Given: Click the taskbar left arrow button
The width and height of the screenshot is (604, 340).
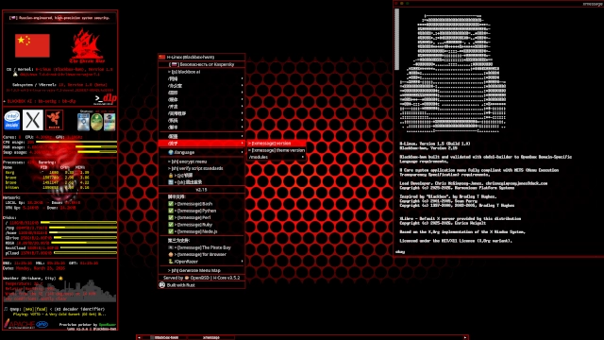Looking at the screenshot, I should point(139,337).
